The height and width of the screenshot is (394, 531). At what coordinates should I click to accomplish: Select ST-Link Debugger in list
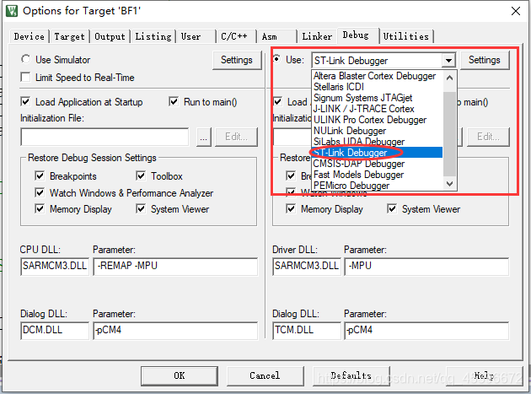coord(377,153)
